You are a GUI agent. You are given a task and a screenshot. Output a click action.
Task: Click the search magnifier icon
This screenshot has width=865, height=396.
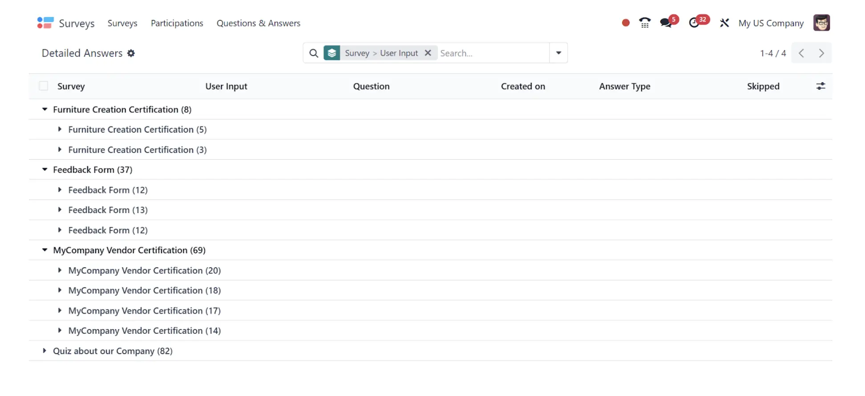pos(314,53)
